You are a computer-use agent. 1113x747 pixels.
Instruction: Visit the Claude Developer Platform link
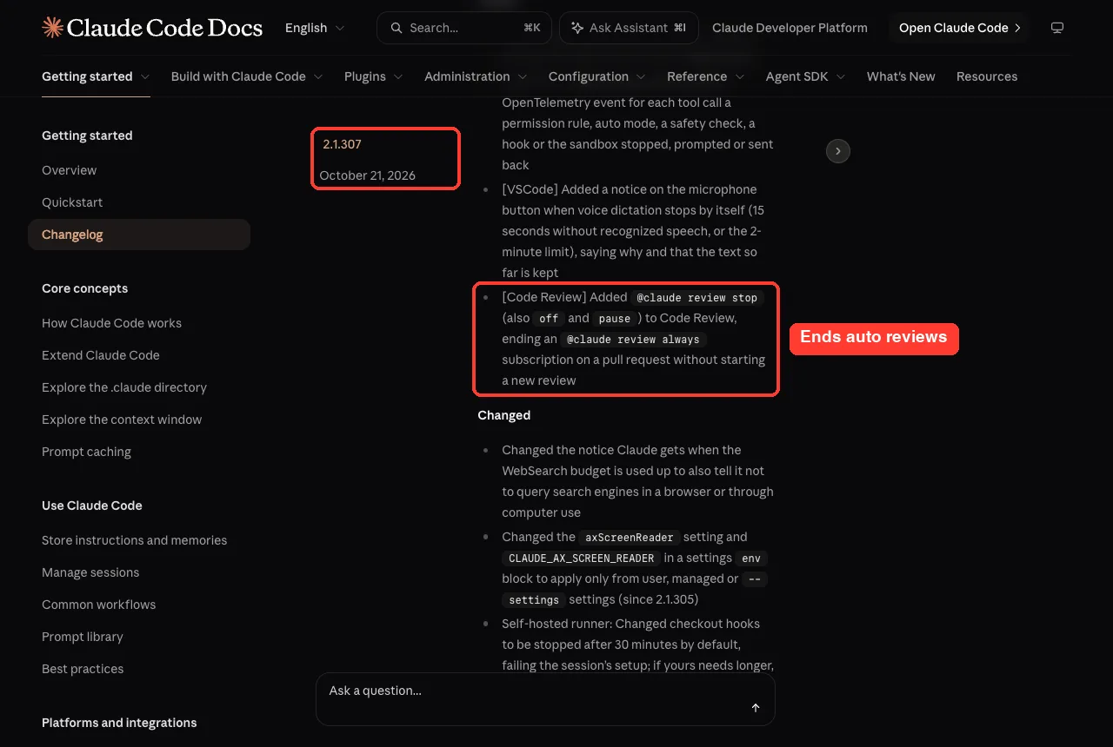coord(790,28)
